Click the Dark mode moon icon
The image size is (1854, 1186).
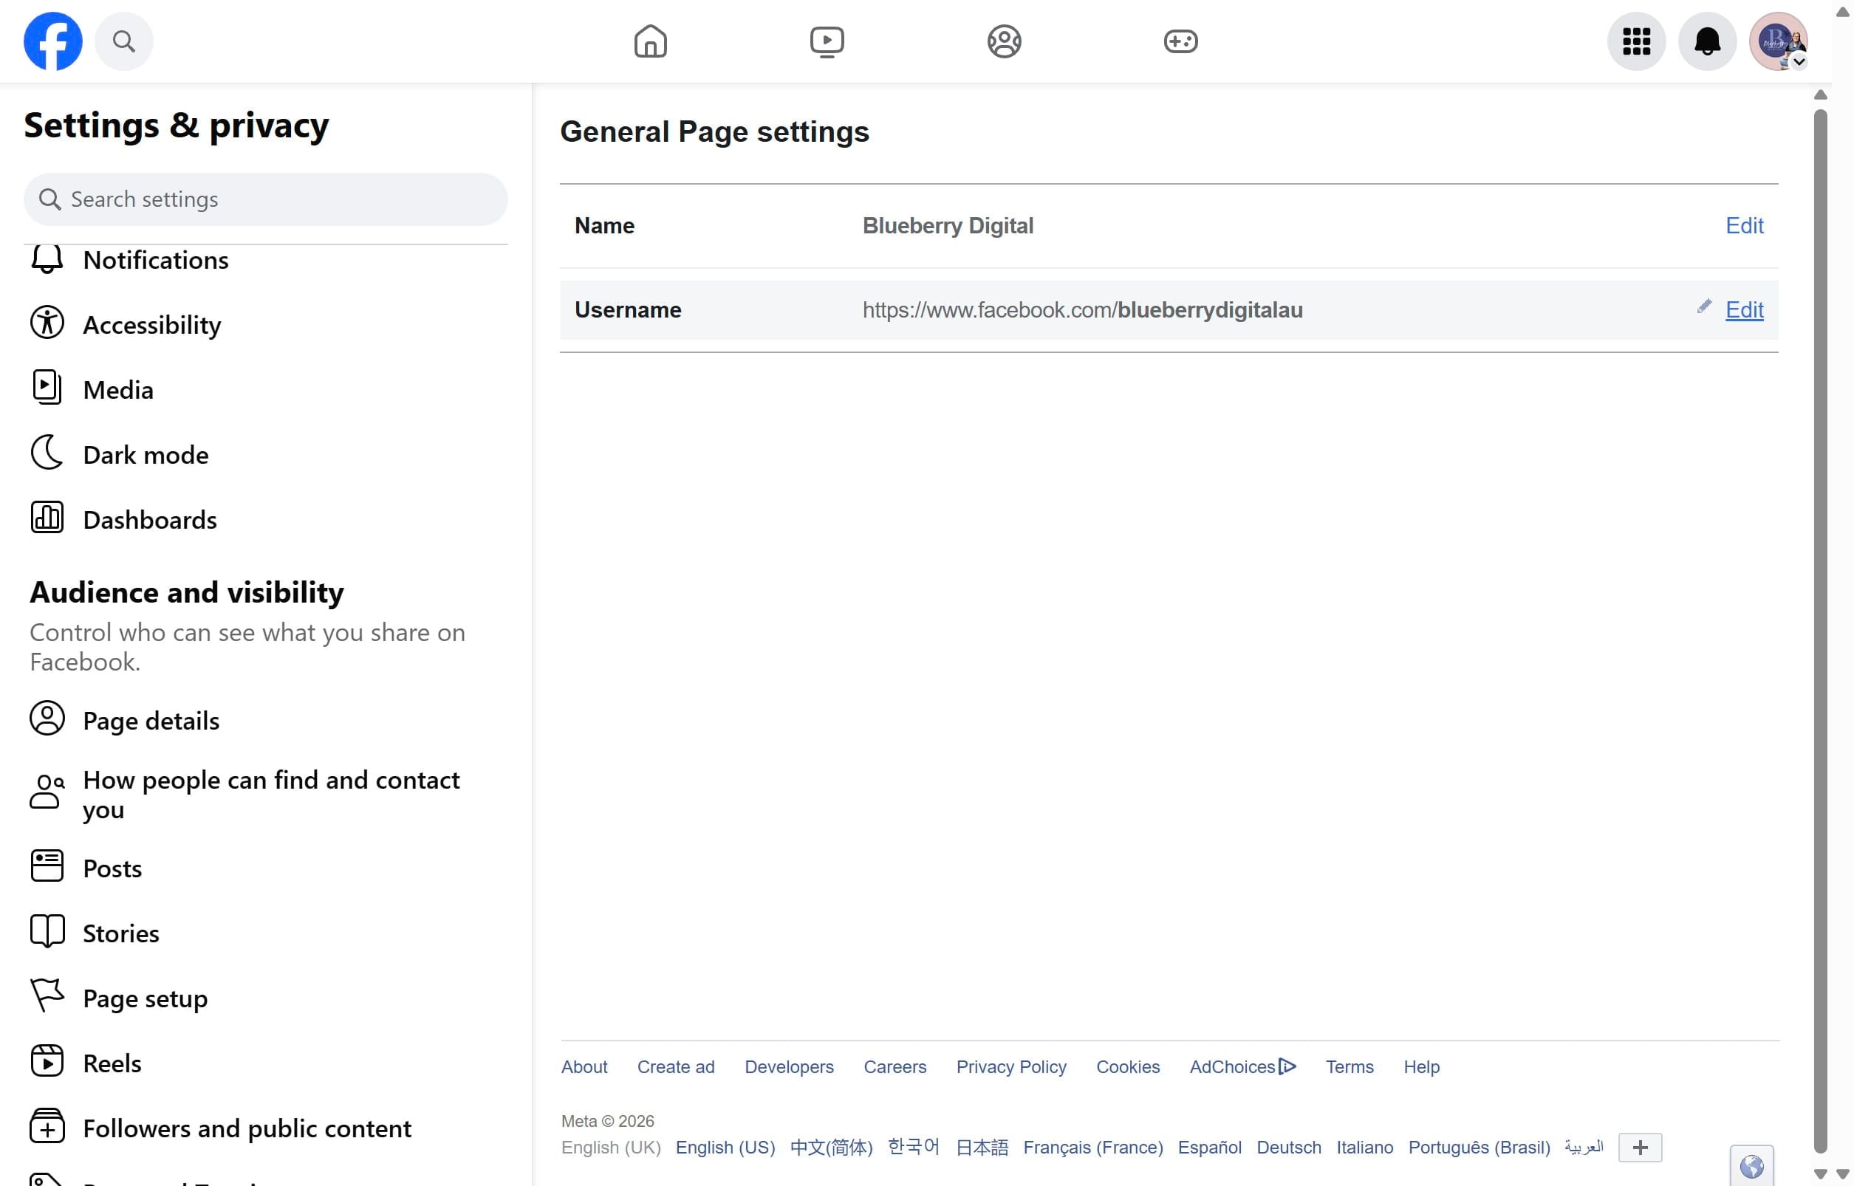click(47, 453)
